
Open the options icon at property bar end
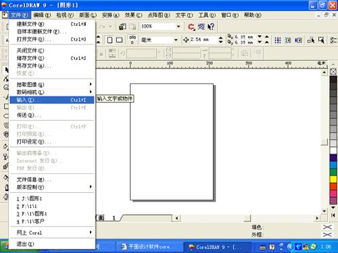click(333, 40)
